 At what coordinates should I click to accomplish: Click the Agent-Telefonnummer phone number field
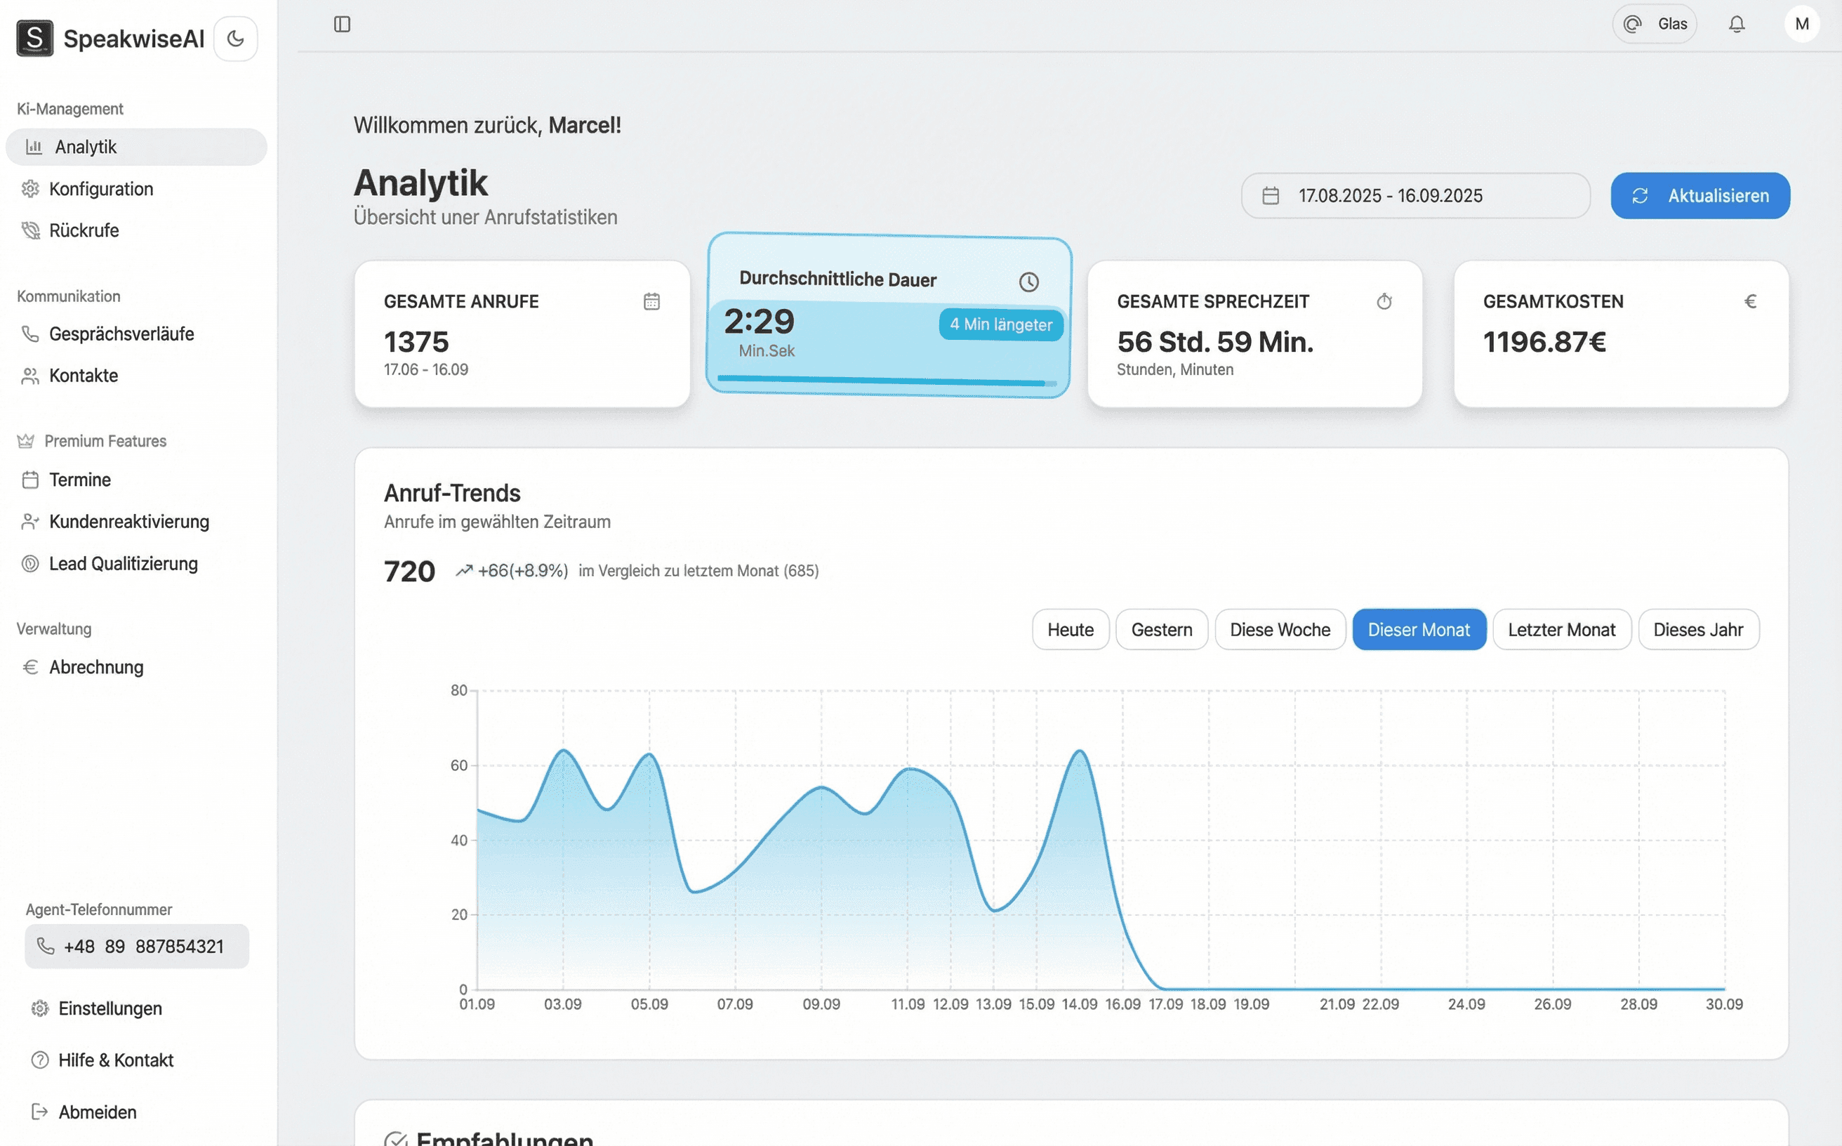(x=137, y=946)
